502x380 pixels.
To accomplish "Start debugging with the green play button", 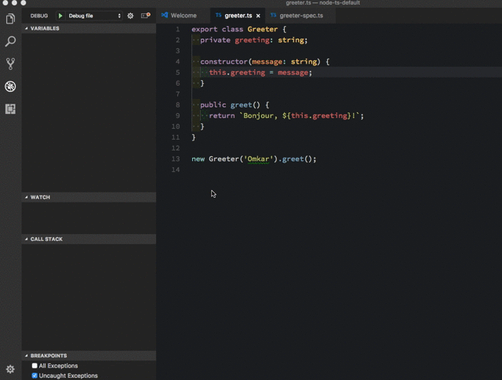I will pyautogui.click(x=60, y=16).
